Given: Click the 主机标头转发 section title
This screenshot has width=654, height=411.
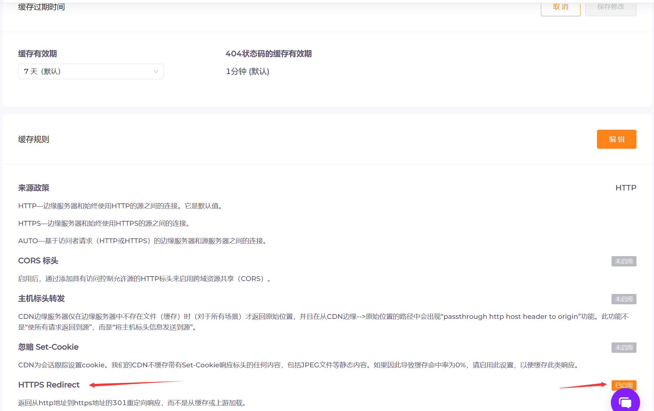Looking at the screenshot, I should [x=41, y=299].
